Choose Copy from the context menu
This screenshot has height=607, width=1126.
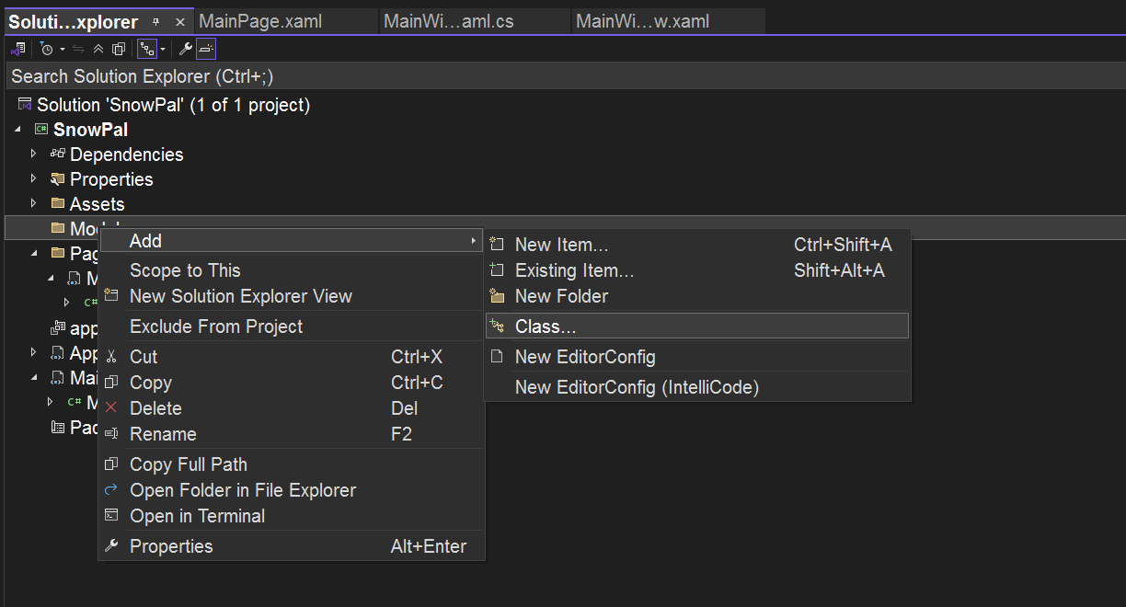292,383
